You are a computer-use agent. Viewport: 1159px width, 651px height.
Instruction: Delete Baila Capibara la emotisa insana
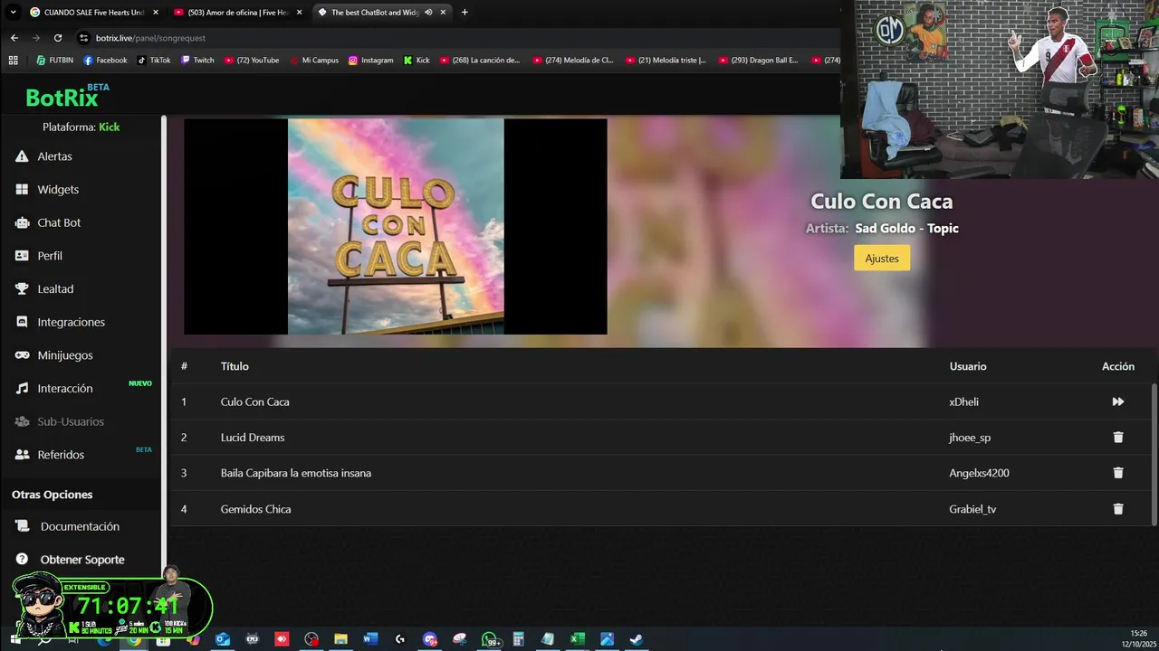[1118, 473]
